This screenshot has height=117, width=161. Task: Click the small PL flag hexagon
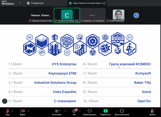click(129, 37)
